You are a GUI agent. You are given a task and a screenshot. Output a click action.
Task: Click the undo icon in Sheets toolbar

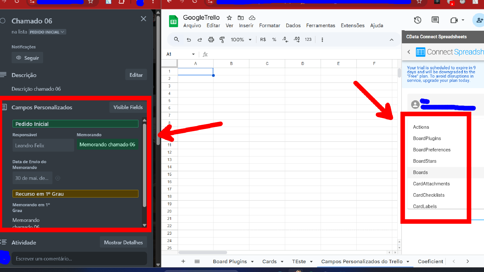(x=189, y=40)
